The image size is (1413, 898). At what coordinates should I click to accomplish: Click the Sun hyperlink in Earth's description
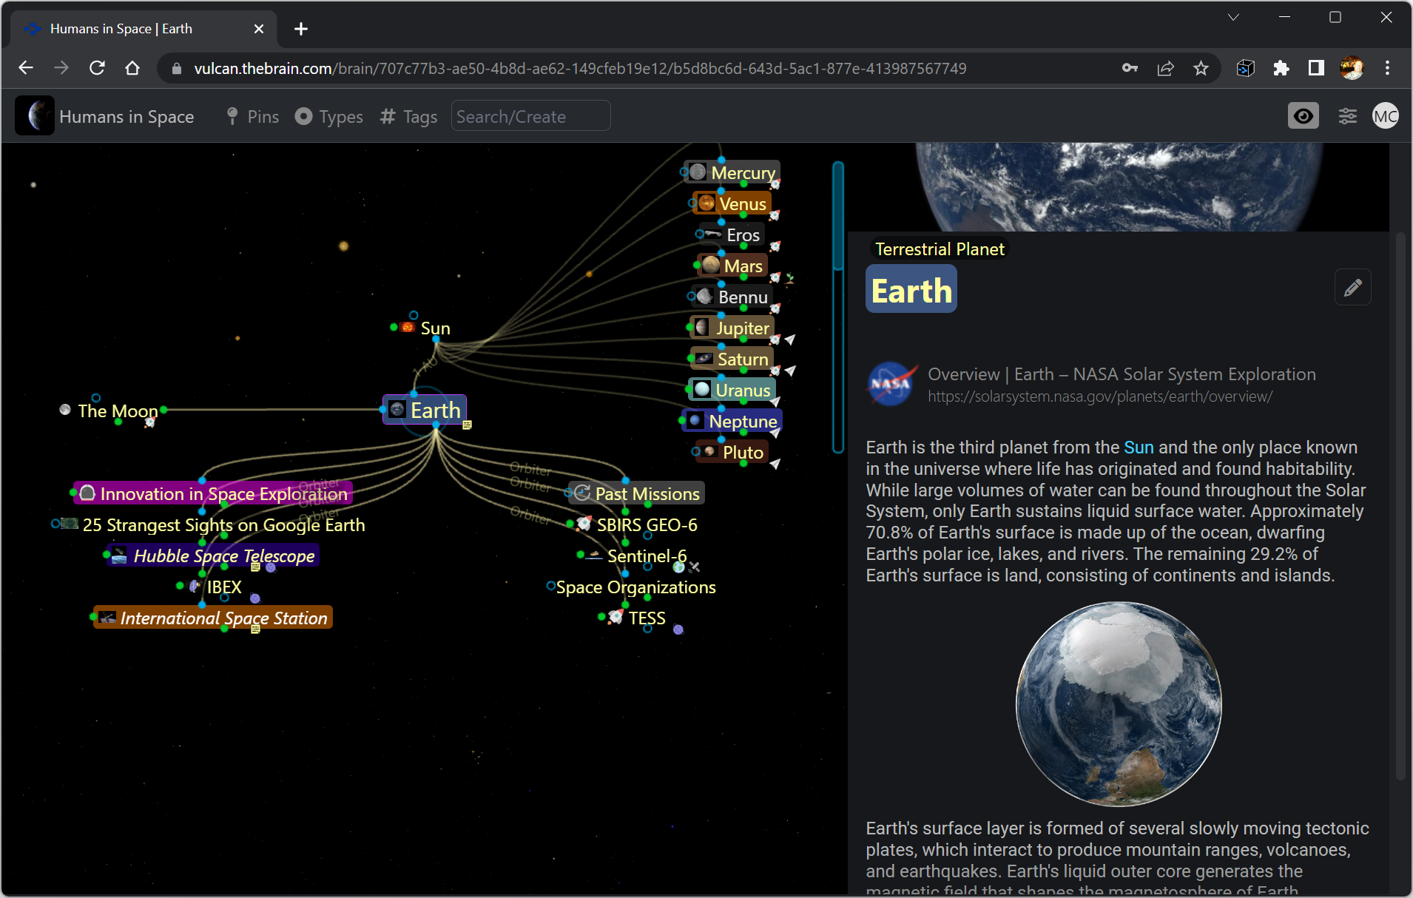(1139, 447)
